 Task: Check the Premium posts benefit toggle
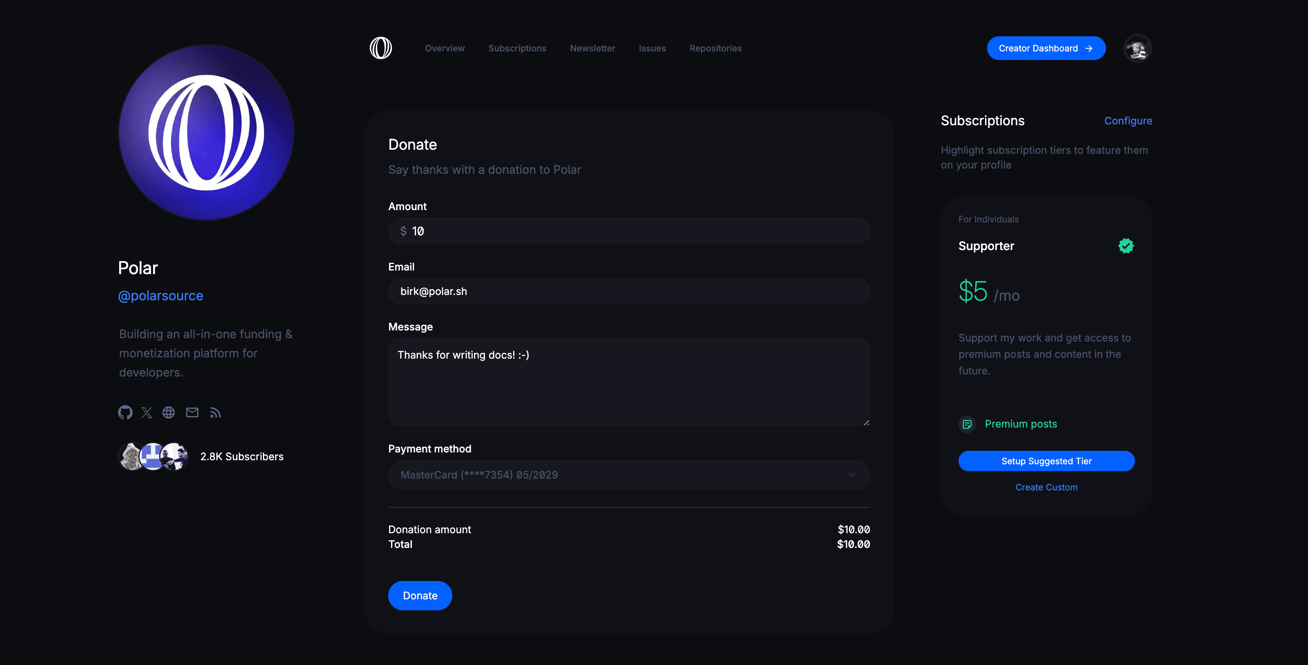tap(968, 422)
